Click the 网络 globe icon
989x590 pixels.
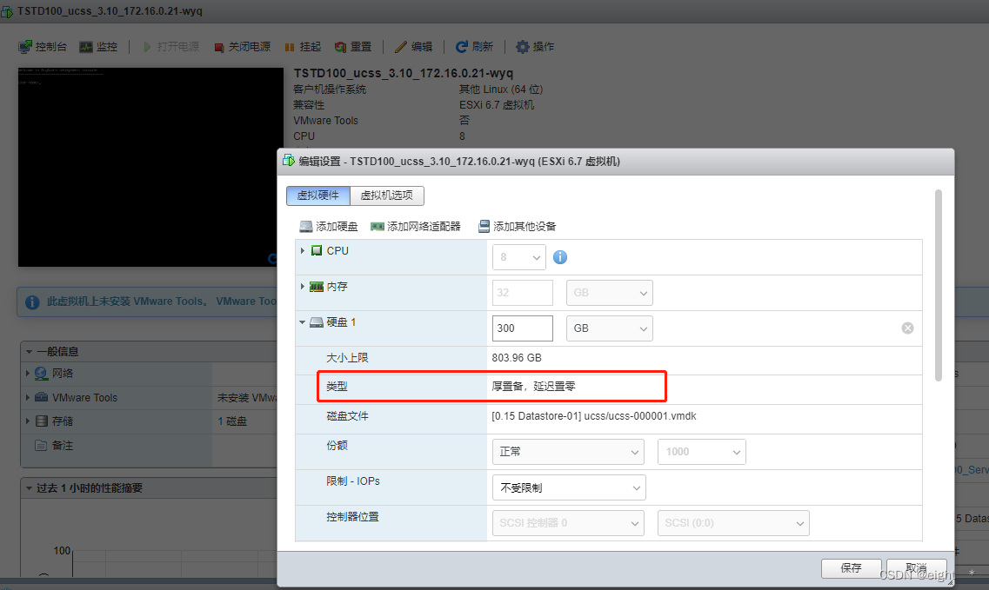pos(41,373)
